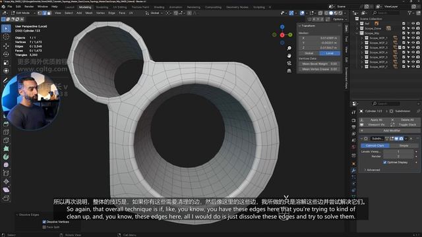Hide Scope_Done collection with eye icon
The height and width of the screenshot is (237, 422).
(x=413, y=28)
